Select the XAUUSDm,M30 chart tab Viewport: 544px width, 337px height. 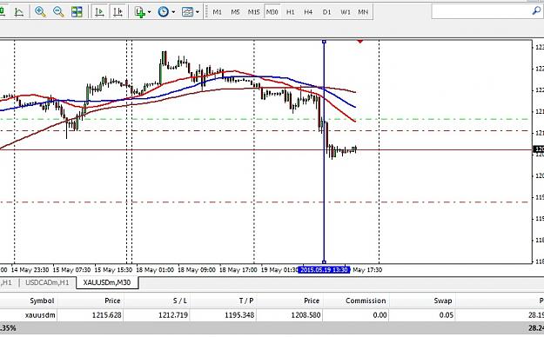107,282
